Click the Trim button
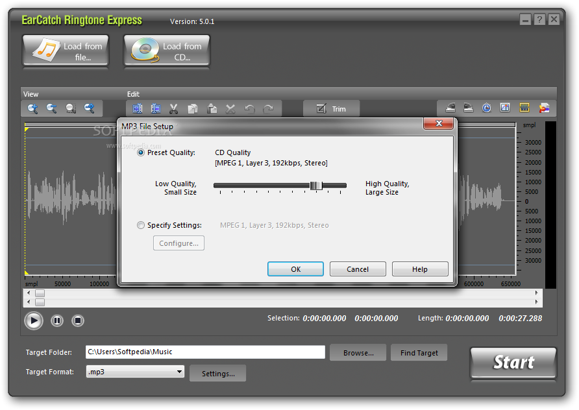This screenshot has width=579, height=410. tap(331, 108)
